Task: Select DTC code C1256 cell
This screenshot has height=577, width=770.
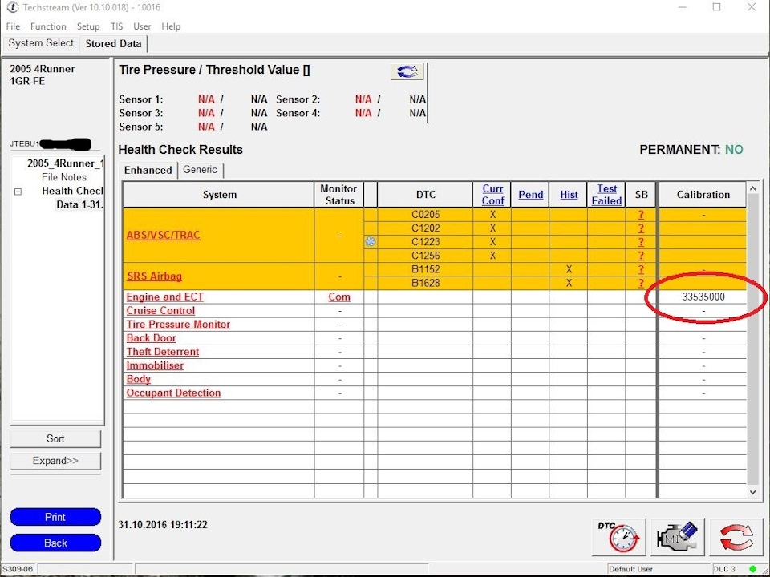Action: coord(426,256)
